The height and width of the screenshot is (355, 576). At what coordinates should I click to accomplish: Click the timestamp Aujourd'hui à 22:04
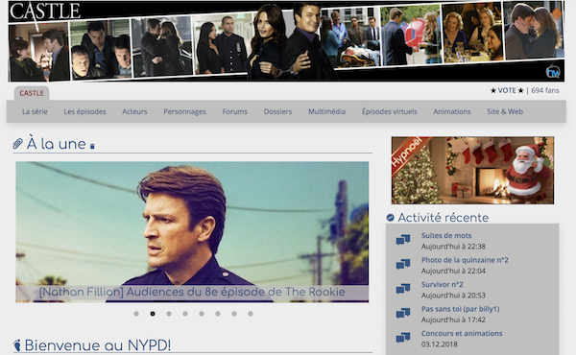pyautogui.click(x=453, y=271)
